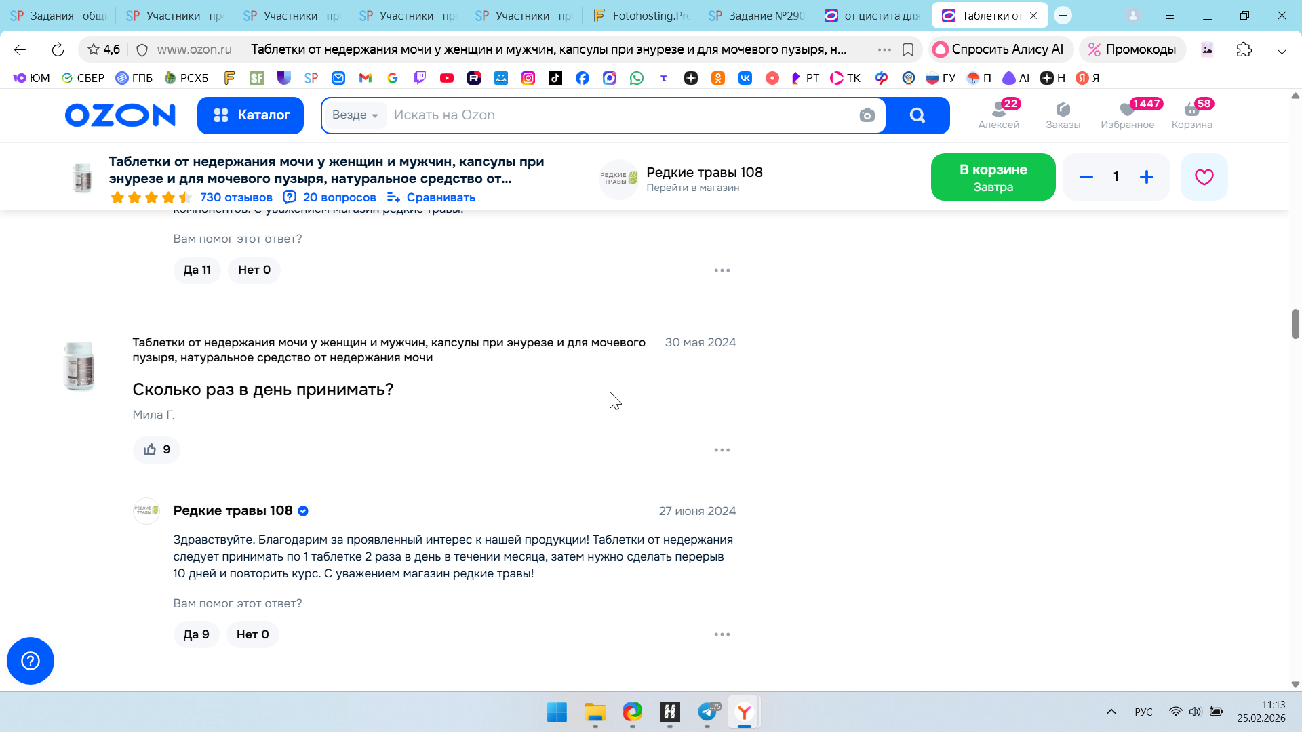Open three-dots menu next to Да 11

click(x=722, y=270)
